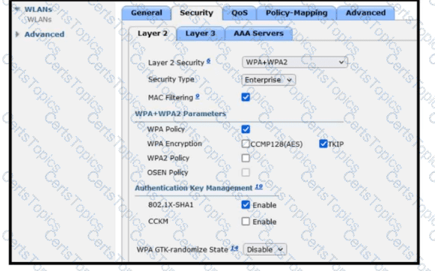Switch to the Layer 3 sub-tab
Viewport: 435px width, 271px height.
[200, 34]
